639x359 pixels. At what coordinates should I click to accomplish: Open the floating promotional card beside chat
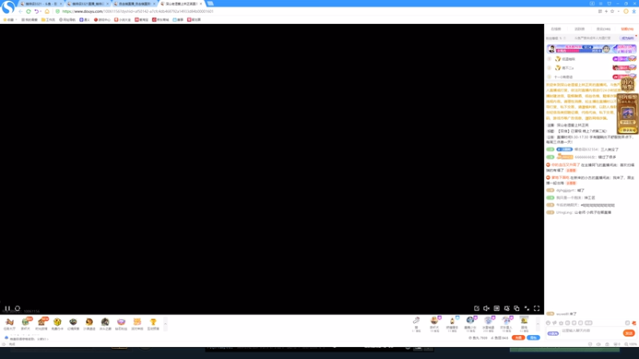[x=627, y=113]
